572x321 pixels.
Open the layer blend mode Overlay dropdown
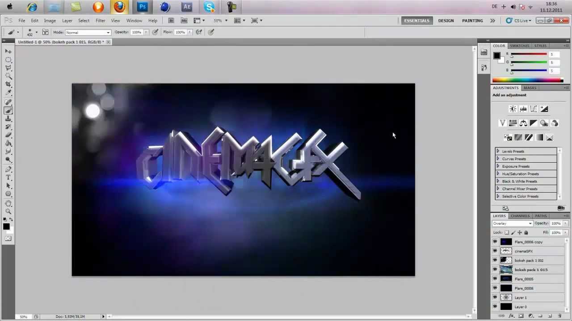[513, 223]
